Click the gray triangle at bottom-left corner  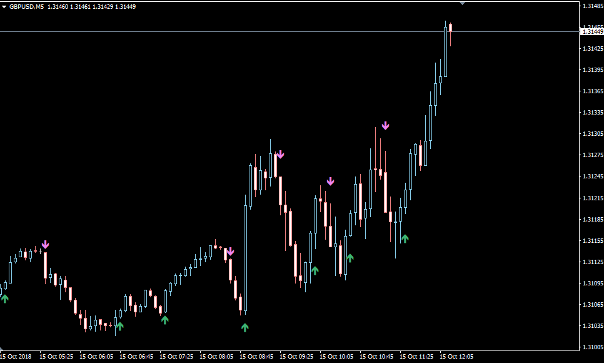click(3, 348)
